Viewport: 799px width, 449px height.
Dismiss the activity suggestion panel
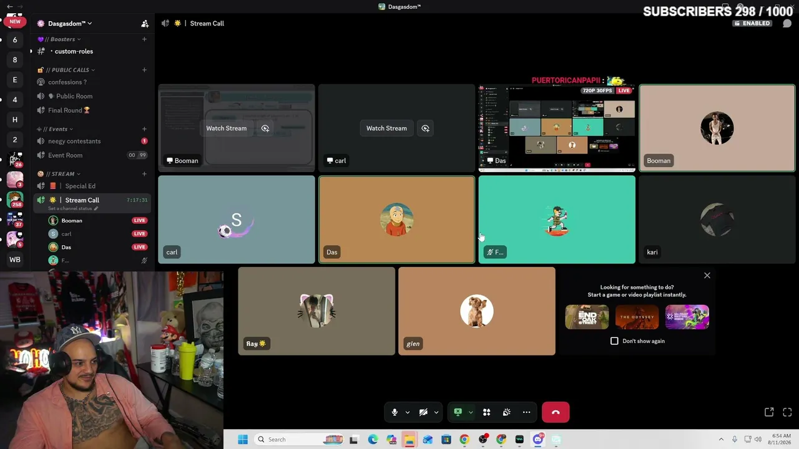click(x=707, y=275)
